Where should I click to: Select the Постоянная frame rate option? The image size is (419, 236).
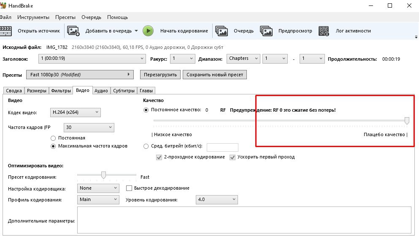pos(53,138)
